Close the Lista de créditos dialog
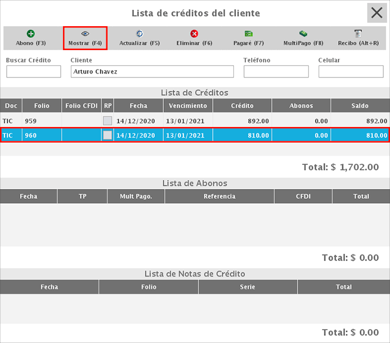Screen dimensions: 390x343 click(377, 13)
